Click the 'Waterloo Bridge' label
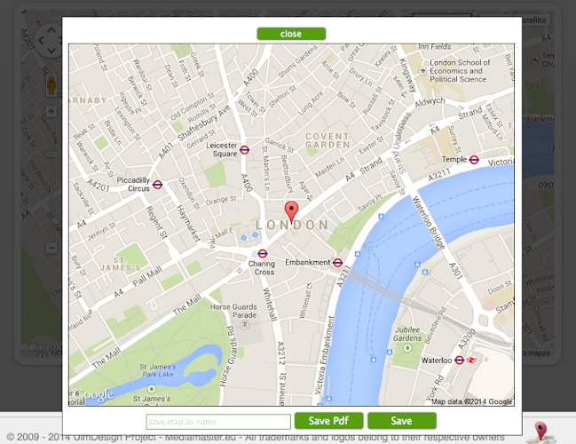 pos(429,222)
